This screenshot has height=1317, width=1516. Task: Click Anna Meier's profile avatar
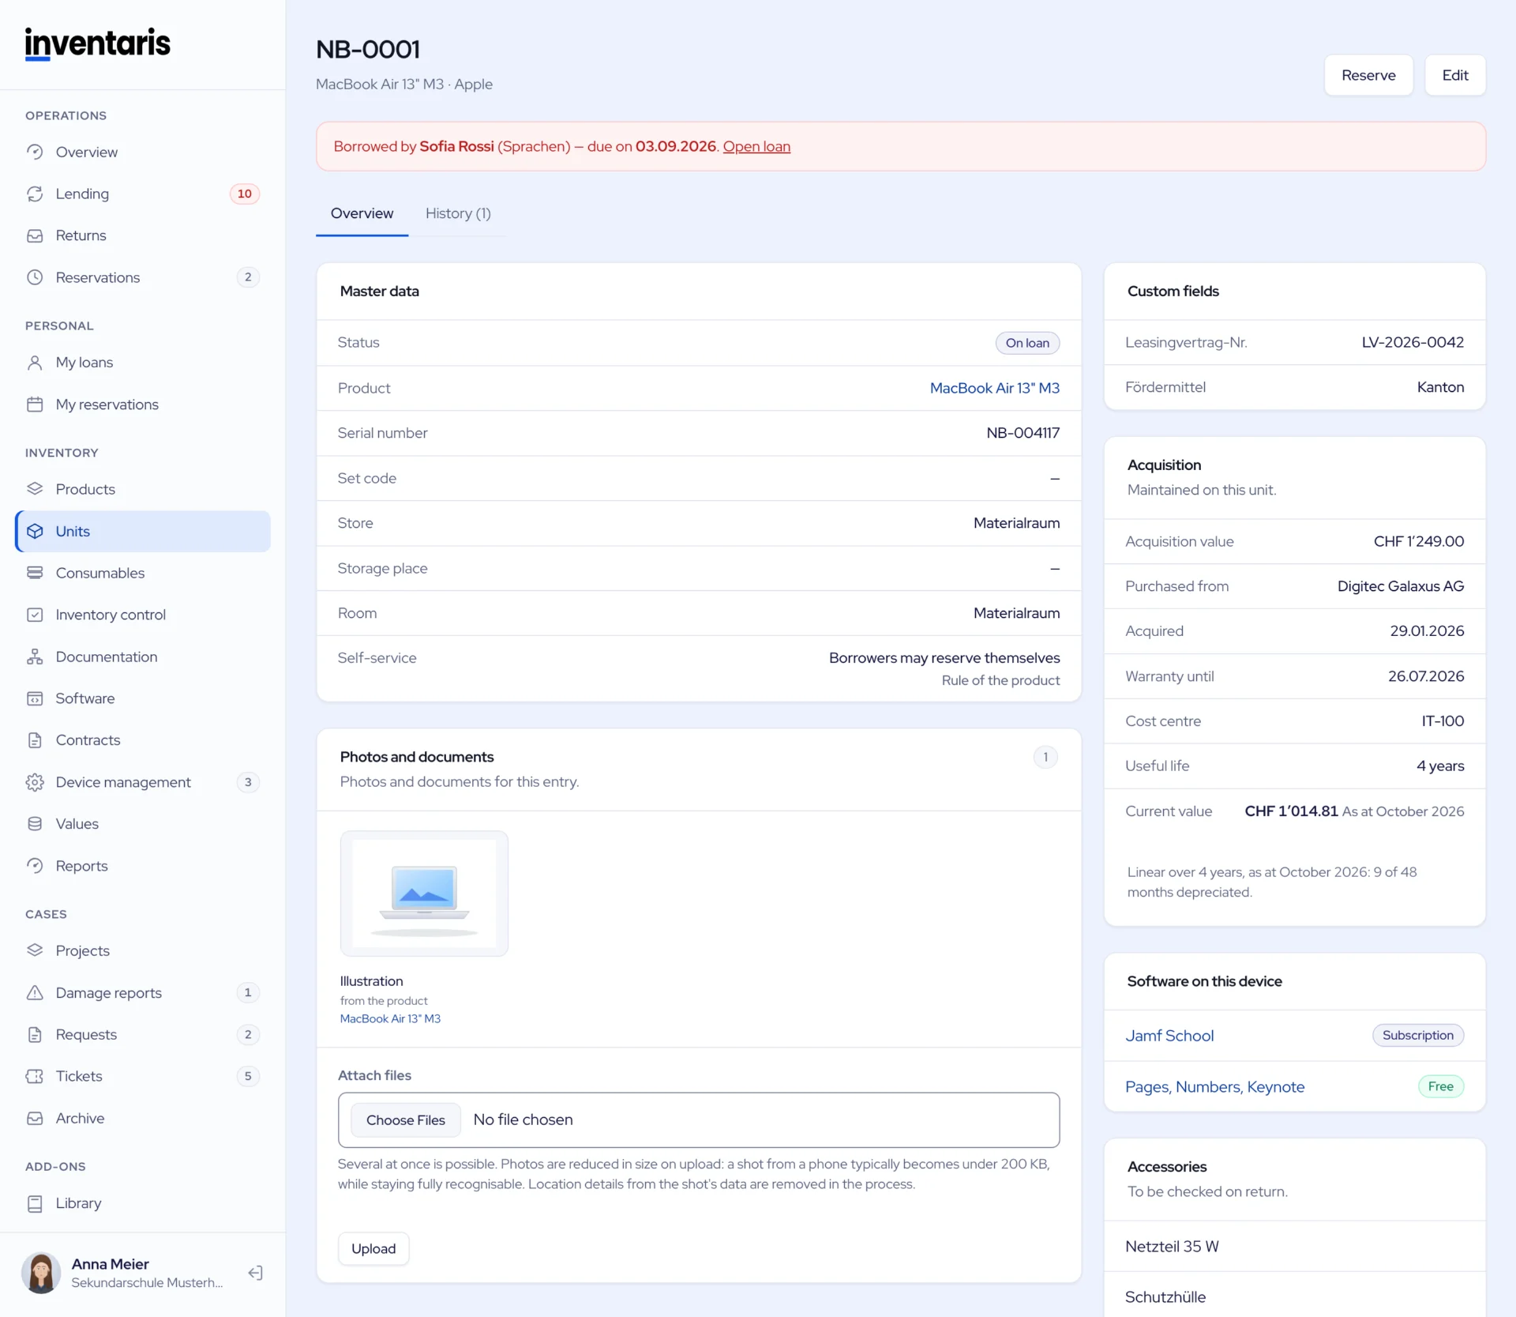(x=41, y=1272)
